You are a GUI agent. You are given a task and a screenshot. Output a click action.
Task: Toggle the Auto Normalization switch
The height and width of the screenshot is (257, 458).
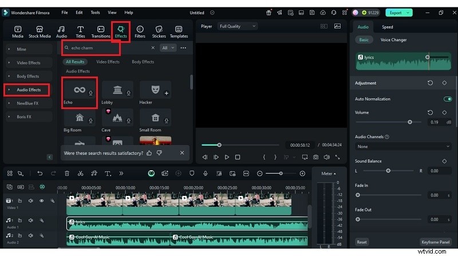[x=447, y=99]
